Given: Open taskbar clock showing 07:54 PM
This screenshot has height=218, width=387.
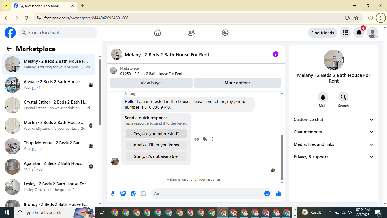Looking at the screenshot, I should point(363,212).
